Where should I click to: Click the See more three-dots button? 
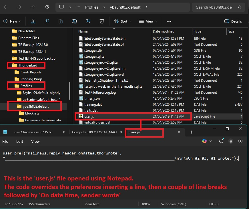pos(169,21)
